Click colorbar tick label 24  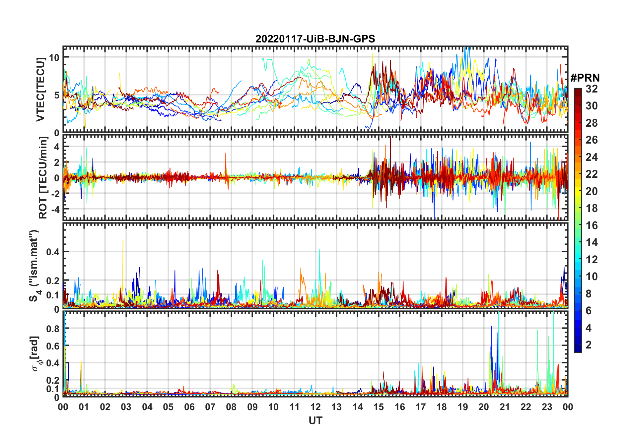pyautogui.click(x=592, y=157)
